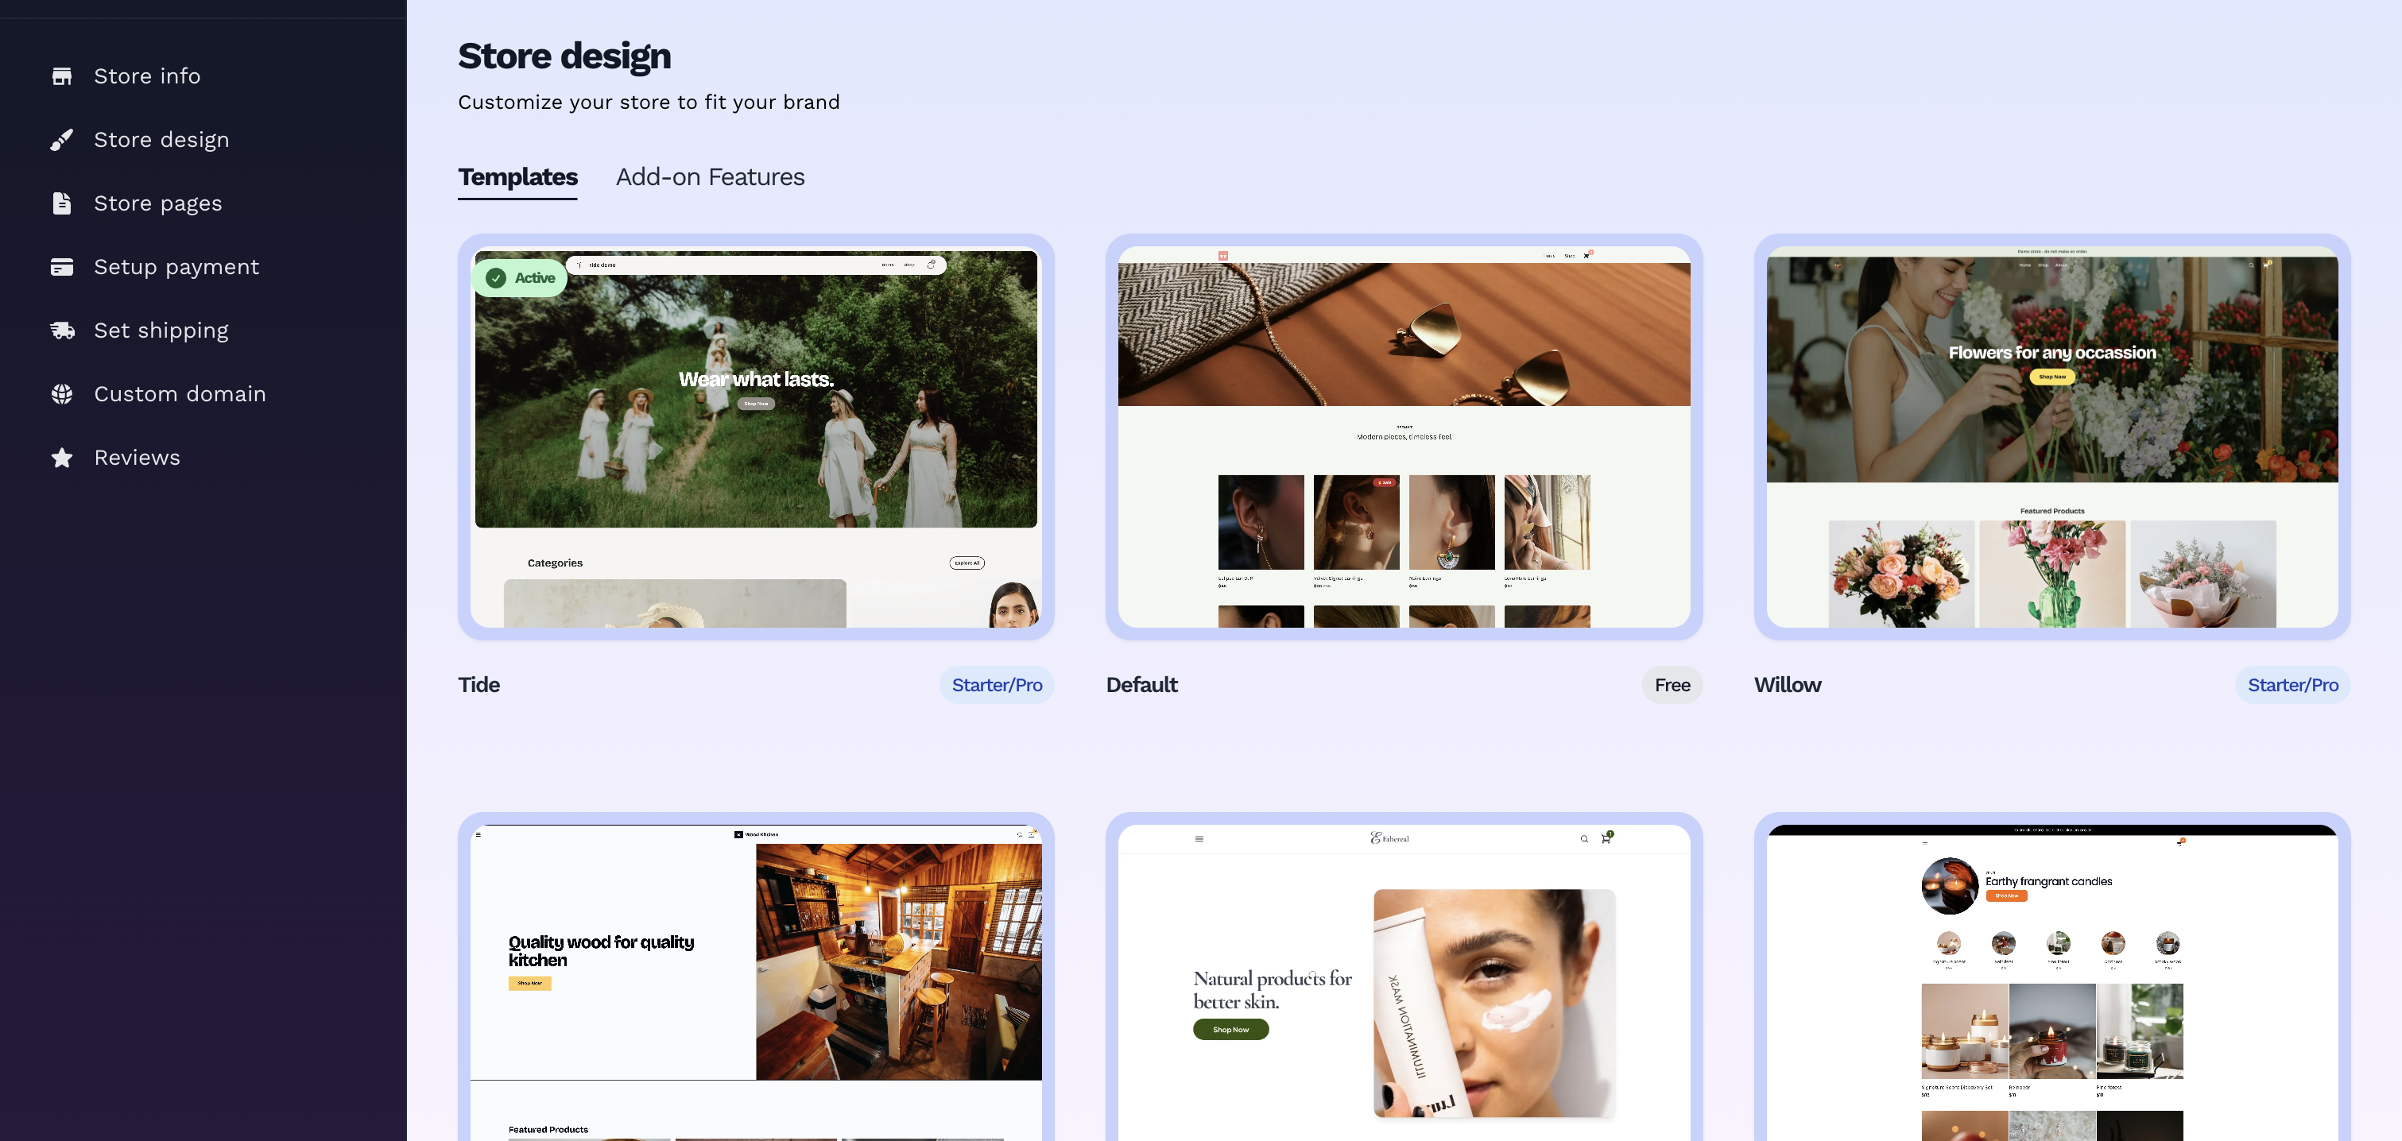
Task: Click the Starter/Pro badge next to Tide
Action: [997, 685]
